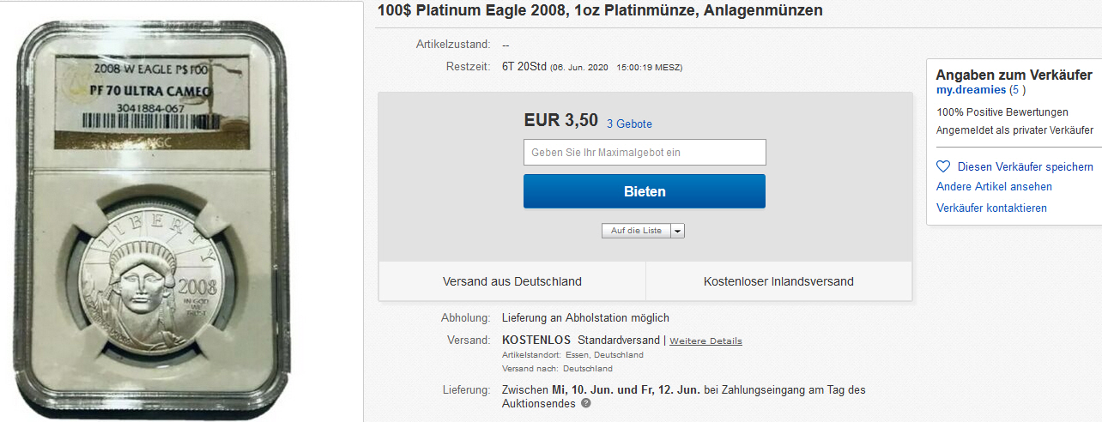
Task: Click the 'Versand aus Deutschland' box
Action: (512, 281)
